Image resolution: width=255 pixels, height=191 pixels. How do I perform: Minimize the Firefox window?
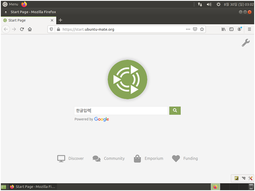[x=241, y=12]
